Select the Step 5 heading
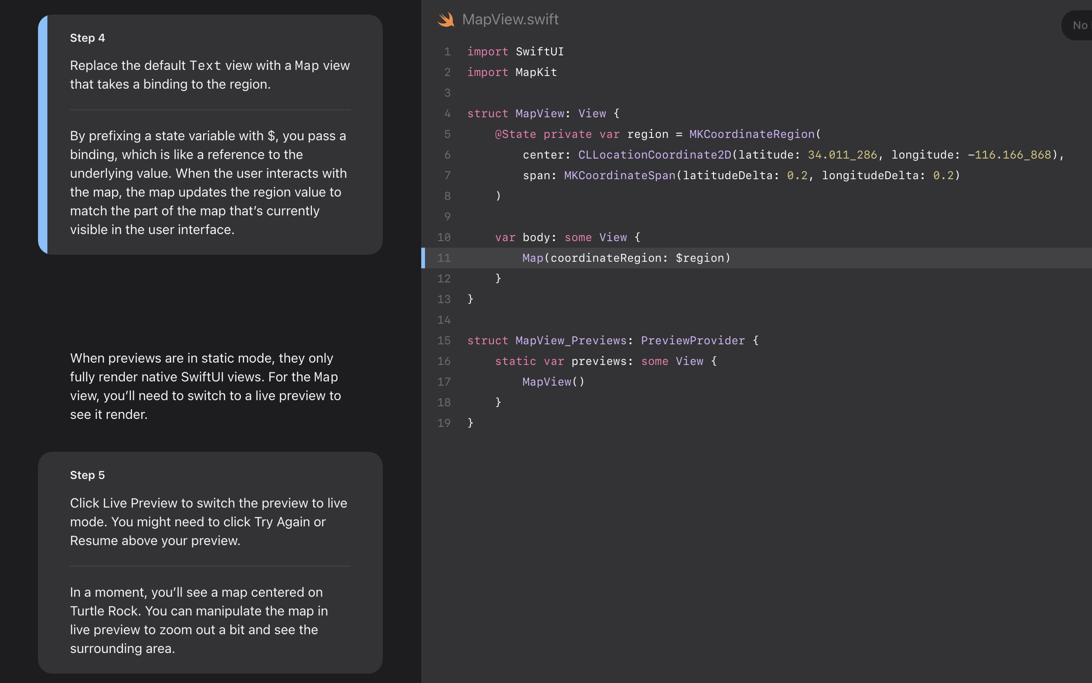This screenshot has height=683, width=1092. [x=87, y=475]
